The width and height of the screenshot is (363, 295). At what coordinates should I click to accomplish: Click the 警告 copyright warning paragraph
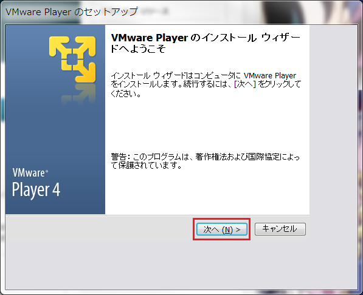(x=205, y=161)
